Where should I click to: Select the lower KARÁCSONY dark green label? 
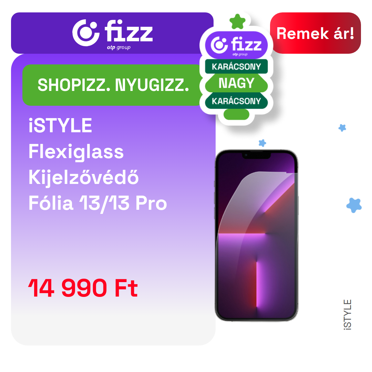(236, 101)
